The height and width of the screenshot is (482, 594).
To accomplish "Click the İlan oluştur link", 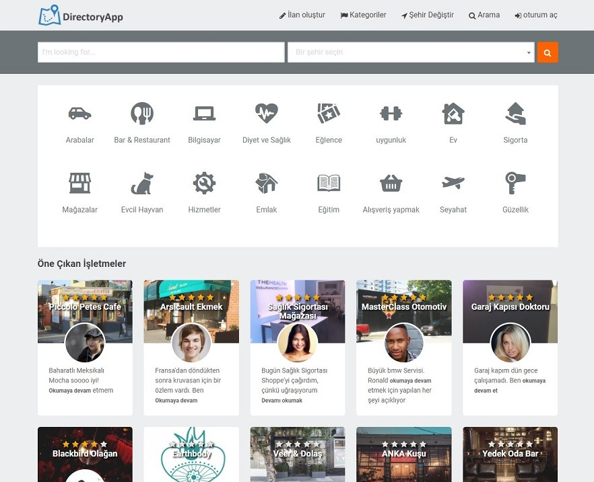I will (x=302, y=15).
